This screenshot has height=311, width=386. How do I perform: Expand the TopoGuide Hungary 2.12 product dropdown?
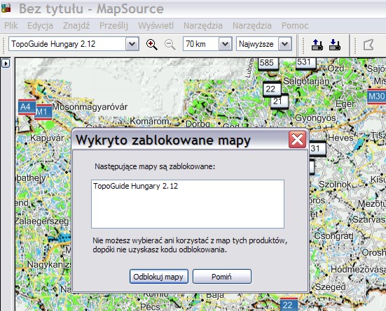(x=132, y=44)
